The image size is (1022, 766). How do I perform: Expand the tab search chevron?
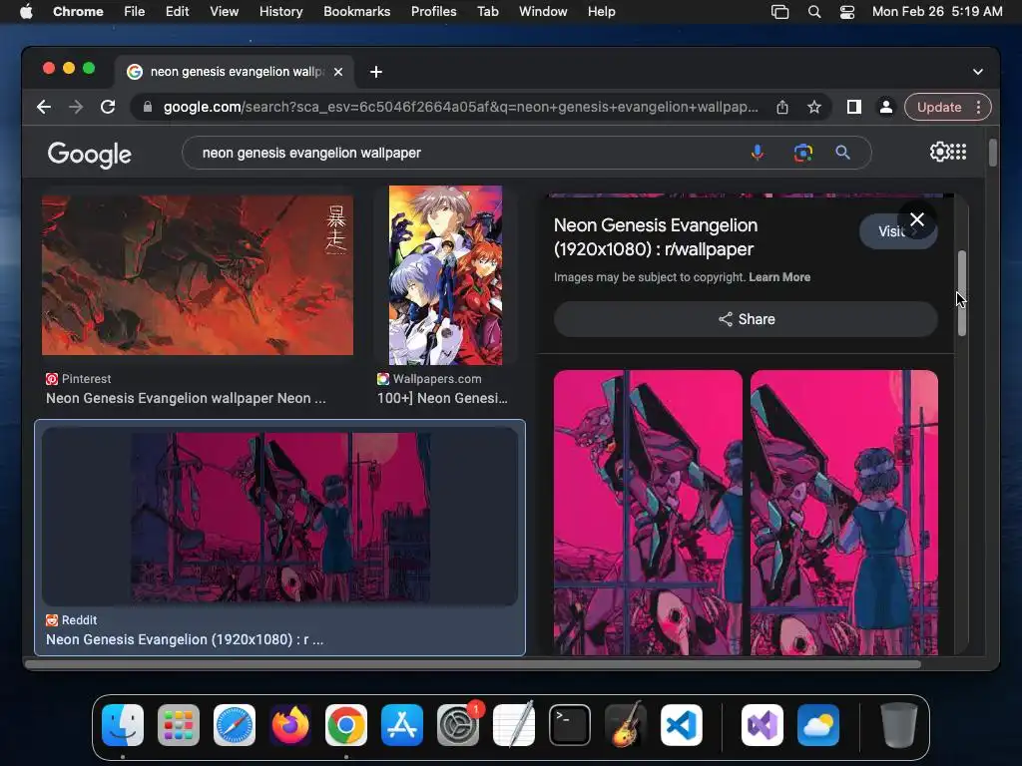pyautogui.click(x=978, y=72)
